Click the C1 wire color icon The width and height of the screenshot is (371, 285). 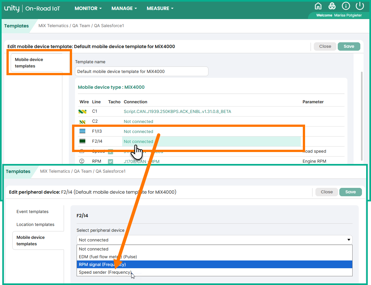[82, 111]
